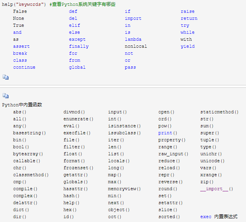This screenshot has height=222, width=246.
Task: Click the 'finally' keyword
Action: [79, 46]
